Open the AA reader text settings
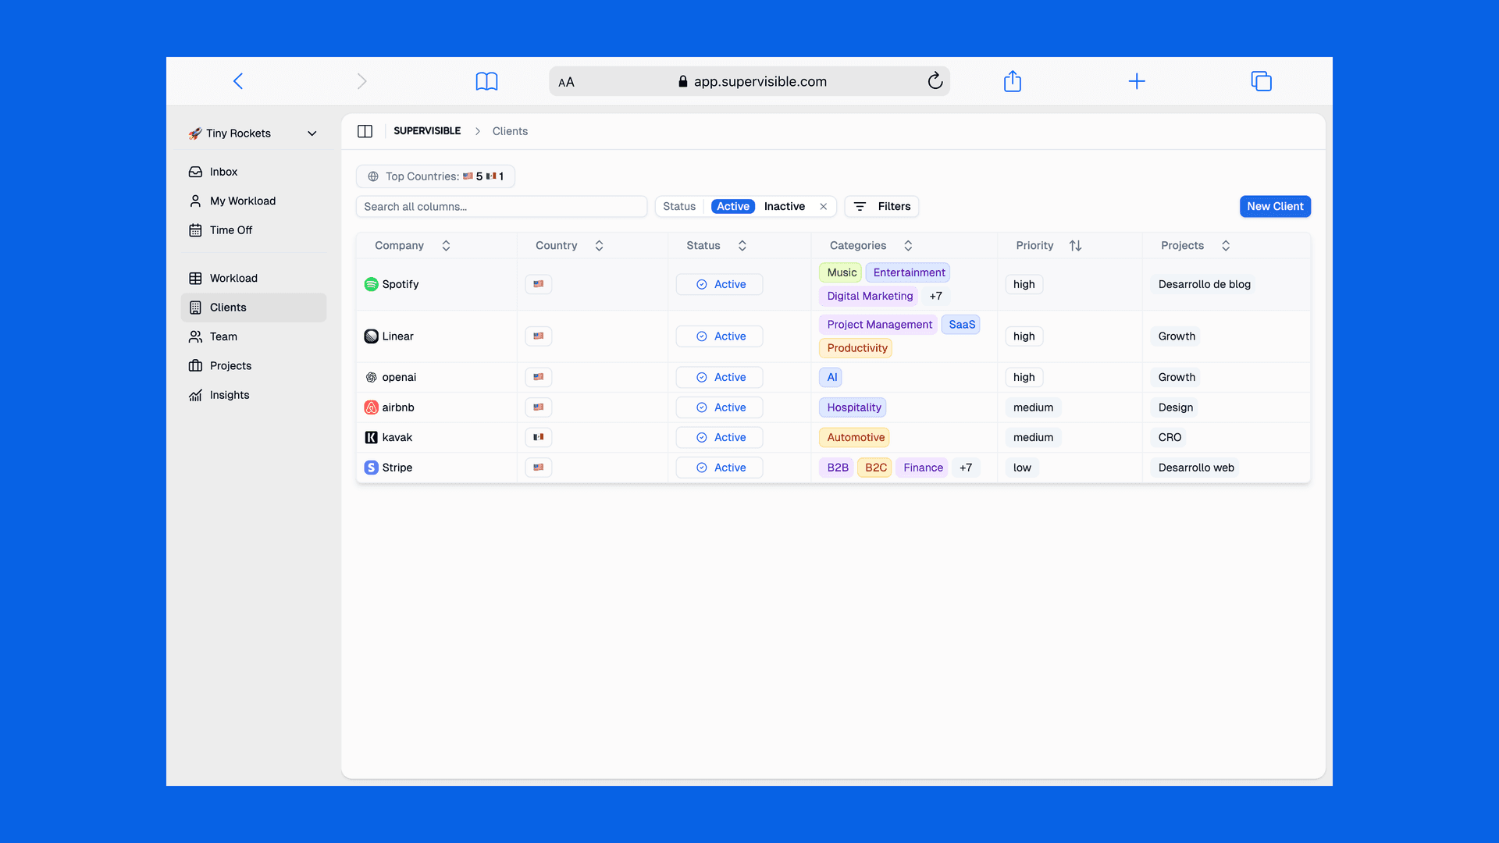 (x=566, y=82)
